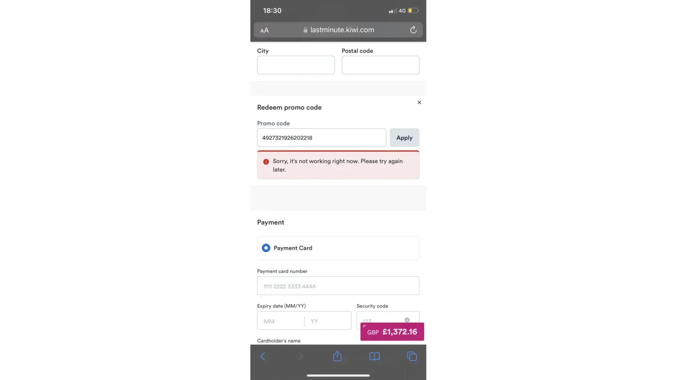Focus the Payment card number field
This screenshot has height=380, width=677.
click(x=338, y=286)
